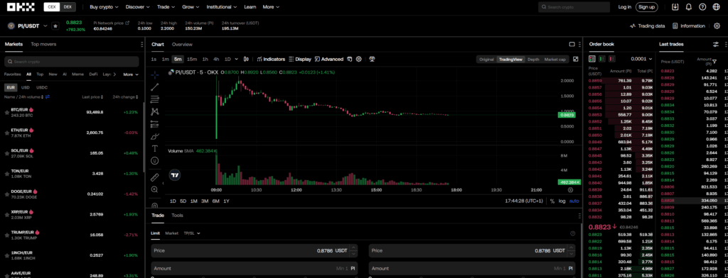
Task: Open the chart settings gear
Action: pyautogui.click(x=359, y=60)
